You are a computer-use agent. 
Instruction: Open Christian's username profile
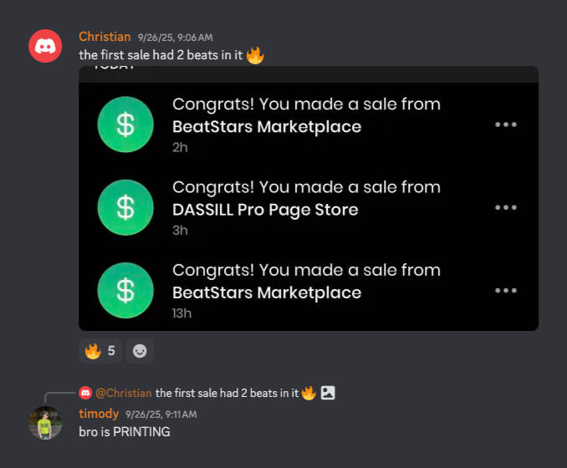pyautogui.click(x=105, y=37)
